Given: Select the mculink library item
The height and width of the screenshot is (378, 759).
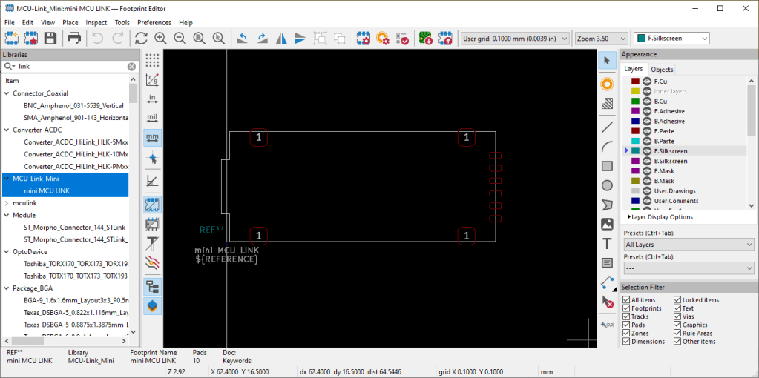Looking at the screenshot, I should click(x=24, y=202).
